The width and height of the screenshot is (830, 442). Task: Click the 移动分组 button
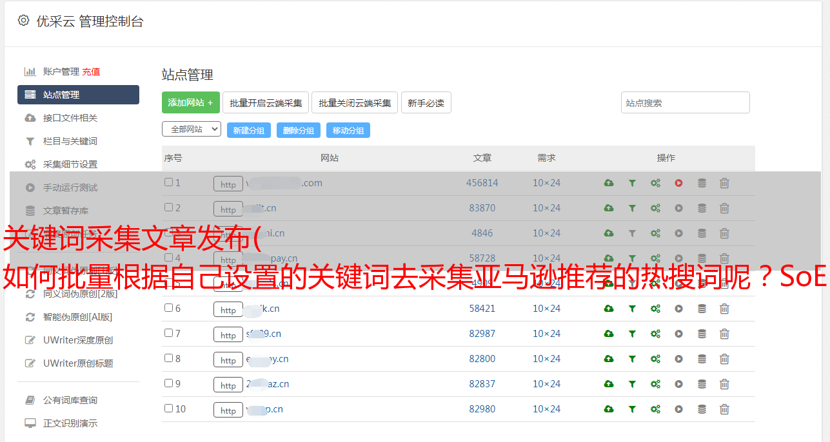tap(348, 130)
